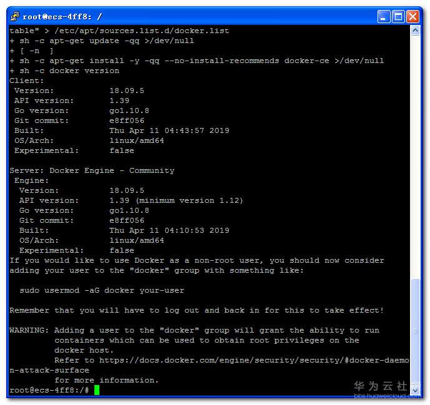430x405 pixels.
Task: Click 'sudo usermod -aG docker your-user' command
Action: pyautogui.click(x=102, y=290)
